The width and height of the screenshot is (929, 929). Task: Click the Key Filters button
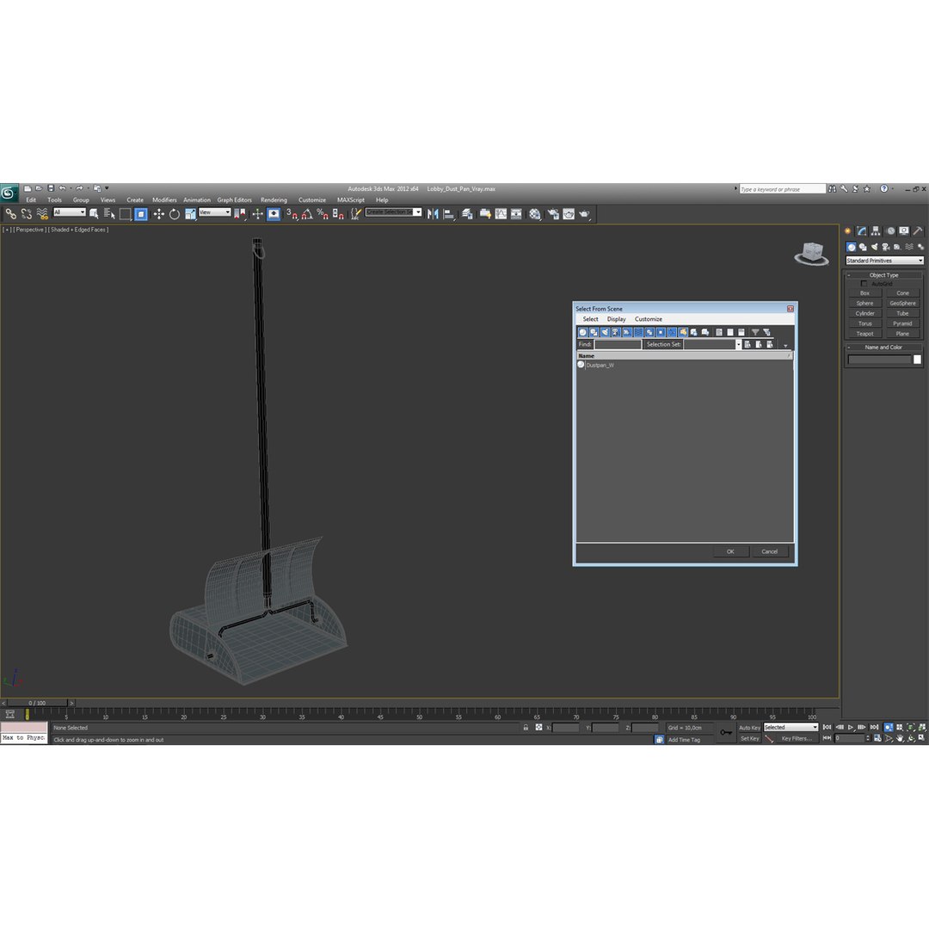click(797, 739)
